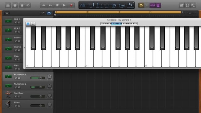
Task: Open the 4/4 time signature popup
Action: point(130,5)
